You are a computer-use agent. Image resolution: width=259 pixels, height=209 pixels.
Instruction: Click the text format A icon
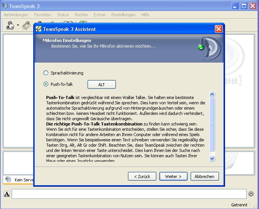click(7, 194)
